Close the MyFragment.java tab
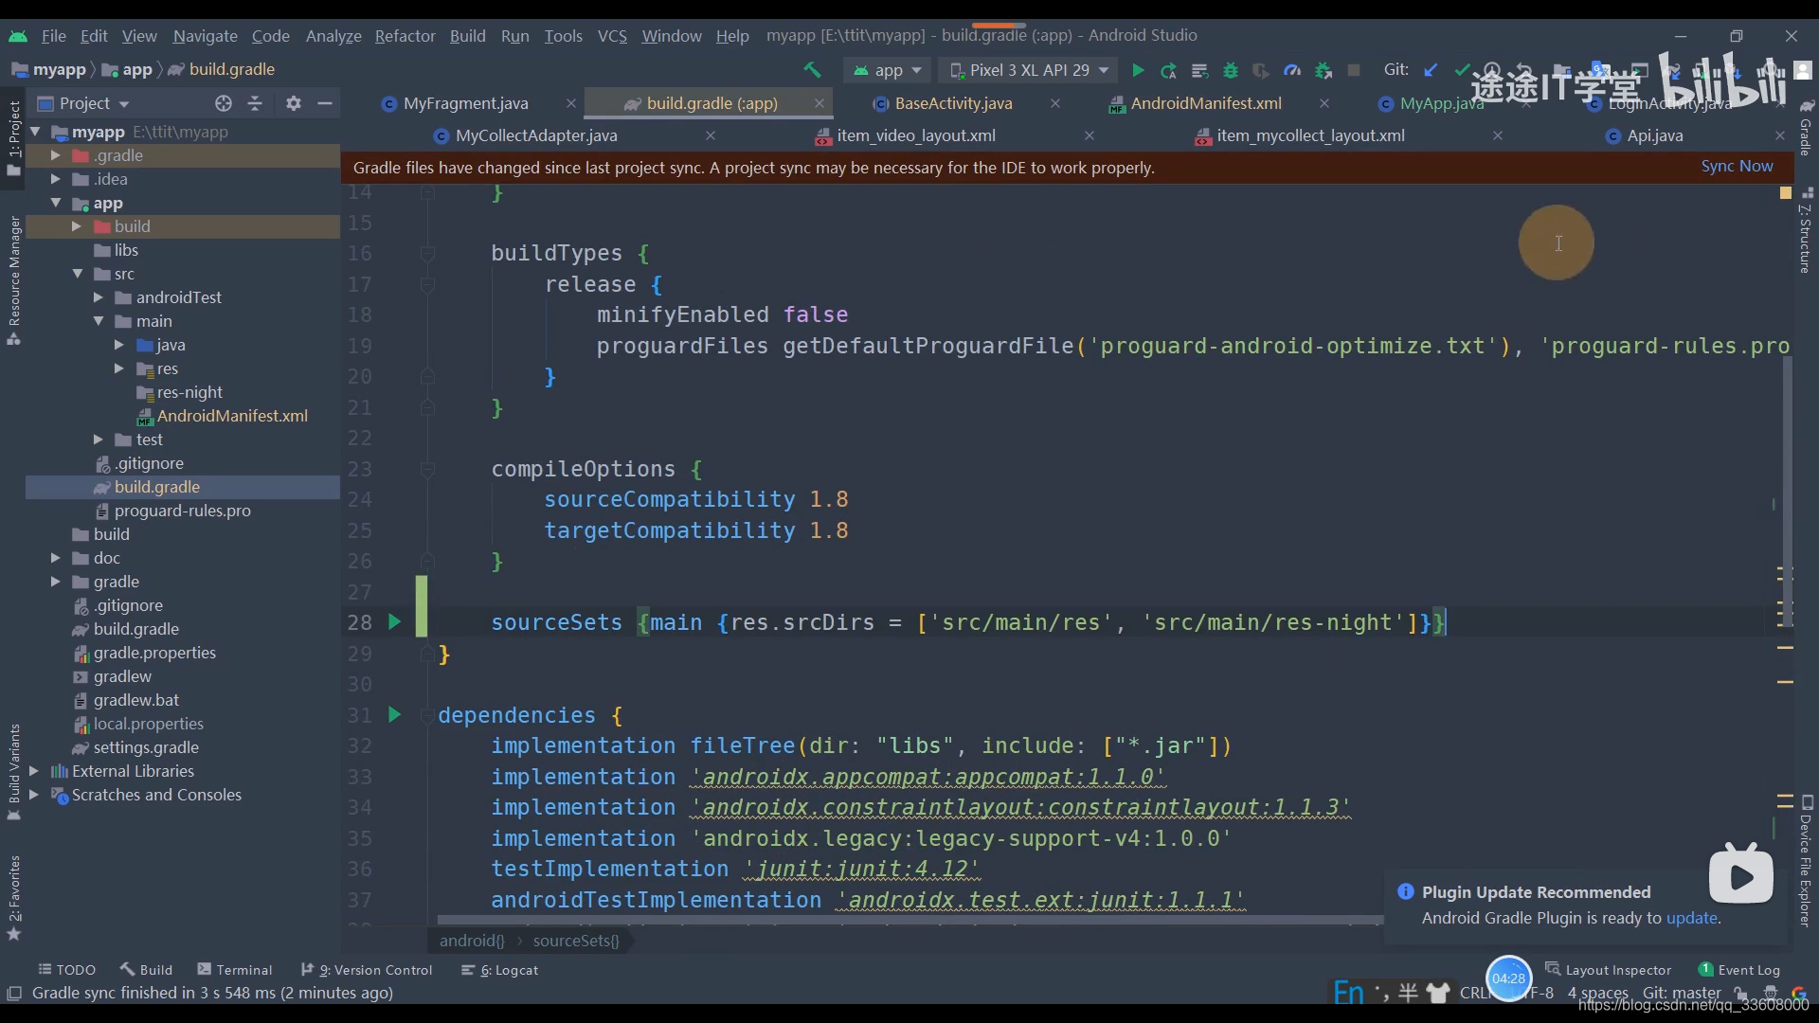This screenshot has height=1023, width=1819. pos(570,103)
